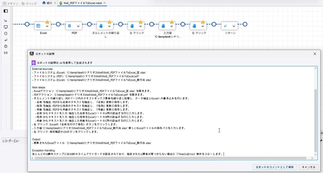The width and height of the screenshot is (323, 173).
Task: Open the (x) variables icon in left sidebar
Action: [x=6, y=53]
